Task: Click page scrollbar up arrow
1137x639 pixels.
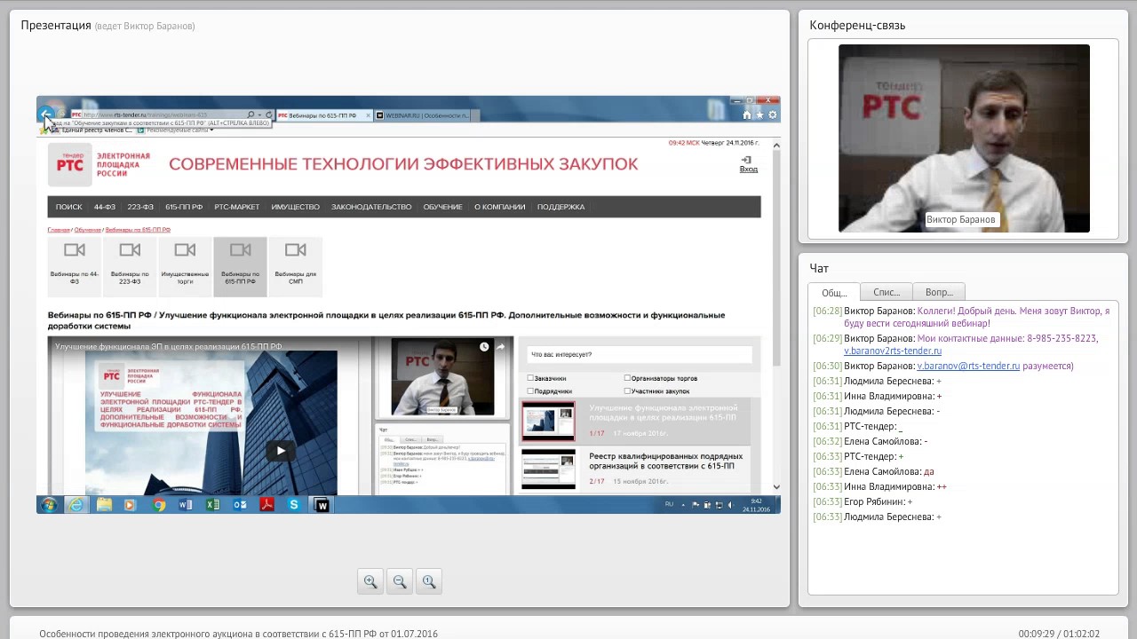Action: 776,145
